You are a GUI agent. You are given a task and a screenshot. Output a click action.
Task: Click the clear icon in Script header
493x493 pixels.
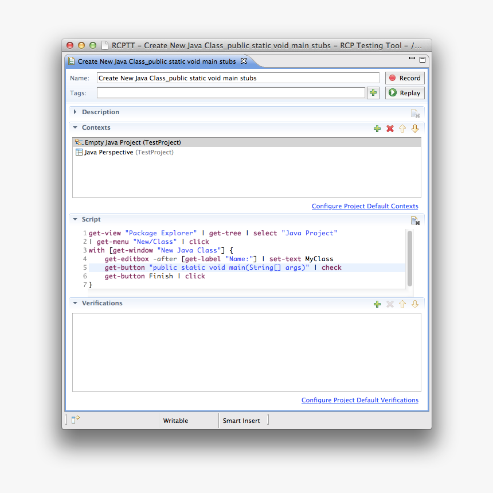415,221
